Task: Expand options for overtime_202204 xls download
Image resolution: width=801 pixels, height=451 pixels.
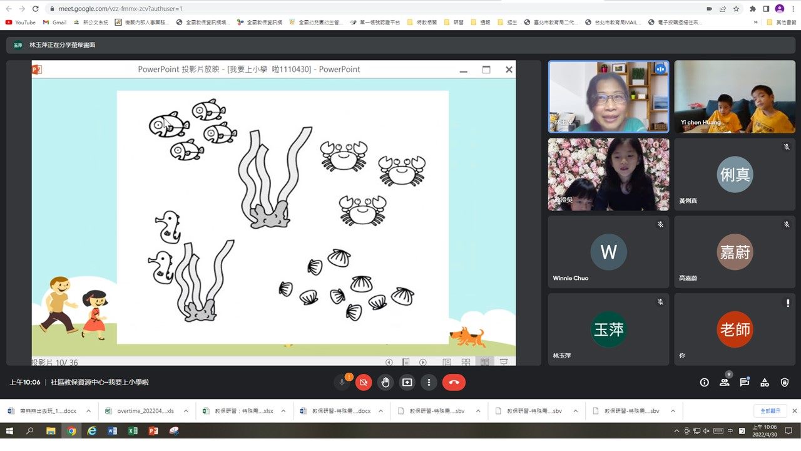Action: (187, 411)
